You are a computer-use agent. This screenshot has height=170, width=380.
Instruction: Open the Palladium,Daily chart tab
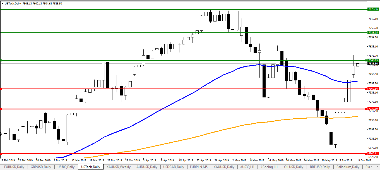(348, 167)
